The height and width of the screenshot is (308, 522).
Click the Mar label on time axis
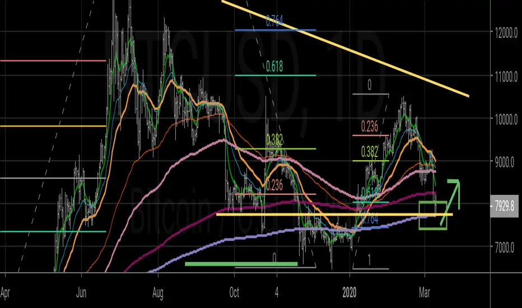point(425,293)
